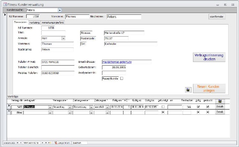Click the header Nachname field Peters
The image size is (239, 147).
124,17
